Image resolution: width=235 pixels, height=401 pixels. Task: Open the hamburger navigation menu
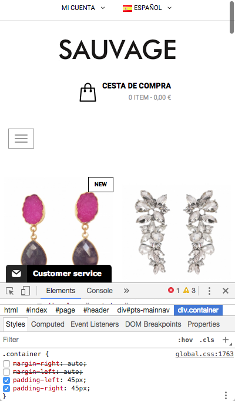21,139
